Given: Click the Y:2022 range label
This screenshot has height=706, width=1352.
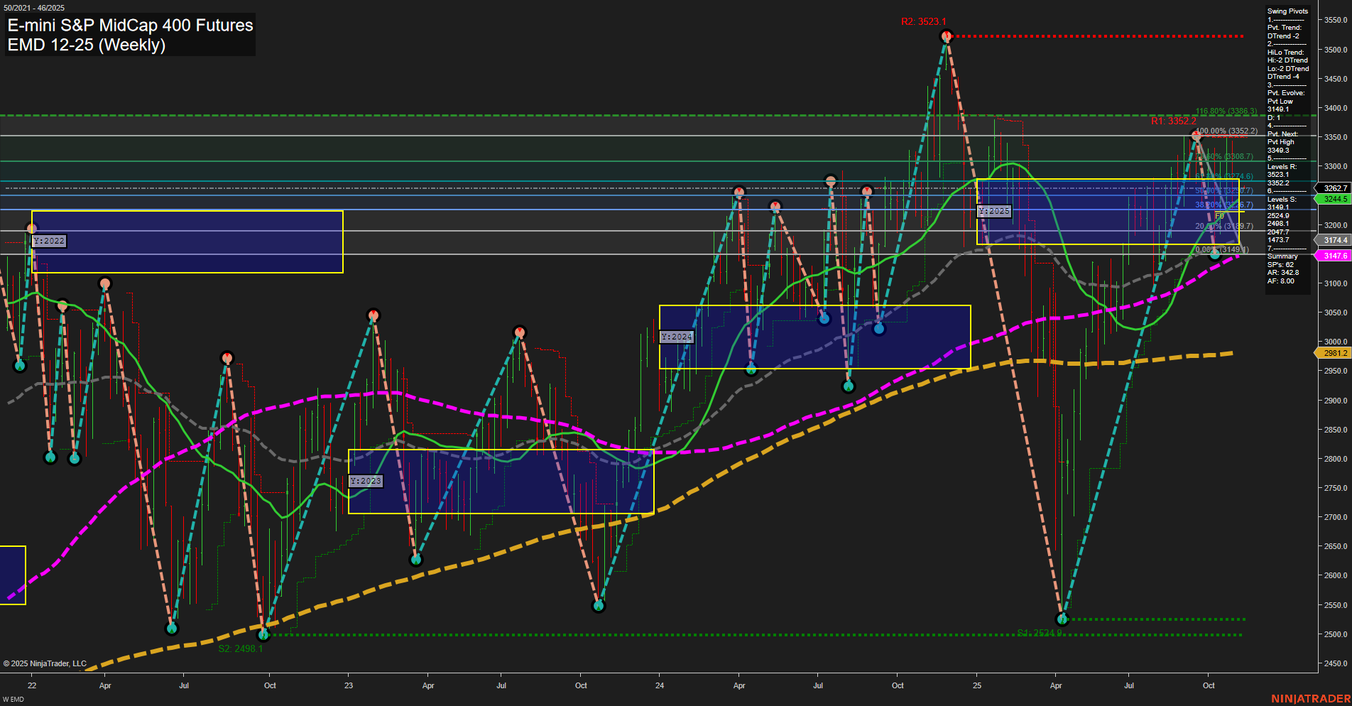Looking at the screenshot, I should coord(50,241).
